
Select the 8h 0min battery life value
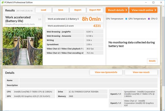click(x=91, y=19)
